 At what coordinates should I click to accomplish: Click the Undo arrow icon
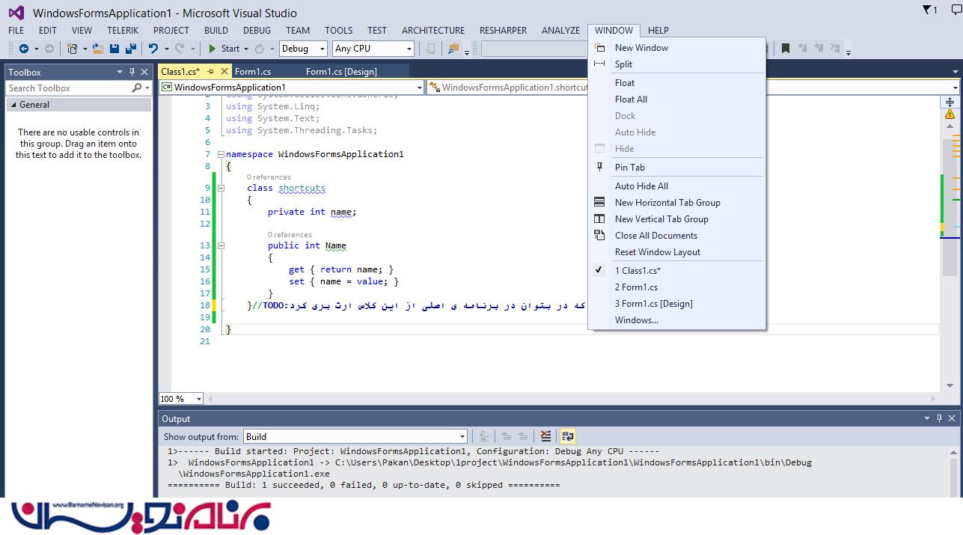tap(153, 49)
